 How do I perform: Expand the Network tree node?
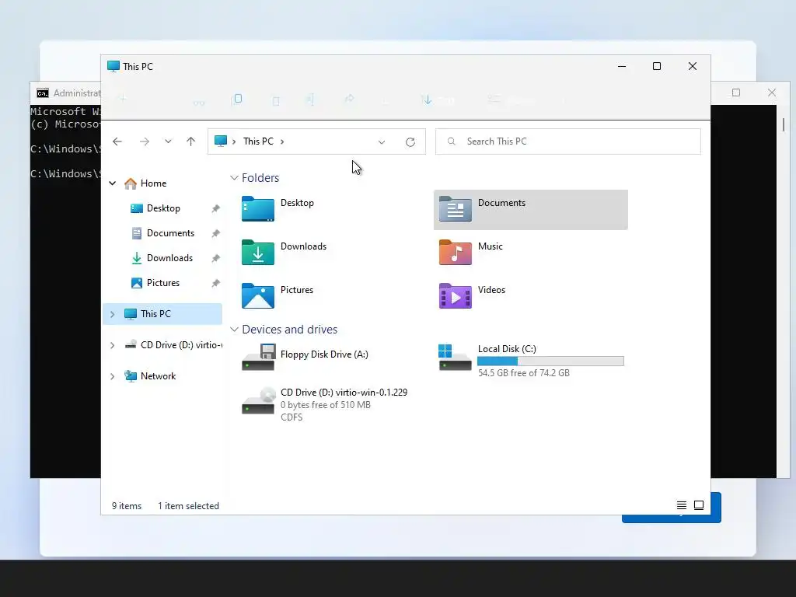tap(113, 376)
